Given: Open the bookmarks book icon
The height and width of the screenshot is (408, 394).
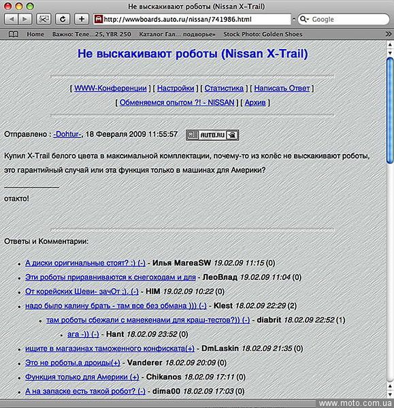Looking at the screenshot, I should 13,34.
